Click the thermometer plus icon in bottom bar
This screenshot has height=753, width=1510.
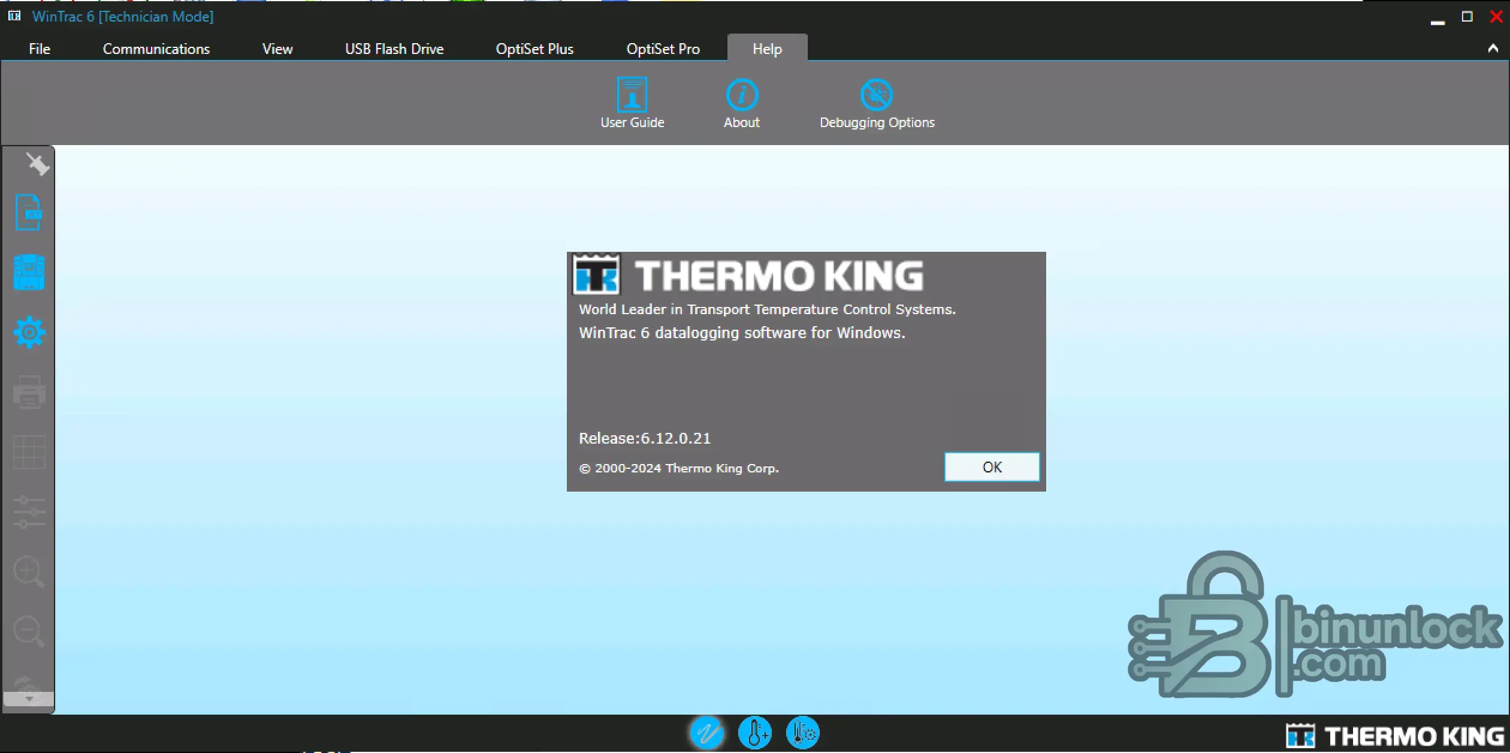[x=754, y=733]
